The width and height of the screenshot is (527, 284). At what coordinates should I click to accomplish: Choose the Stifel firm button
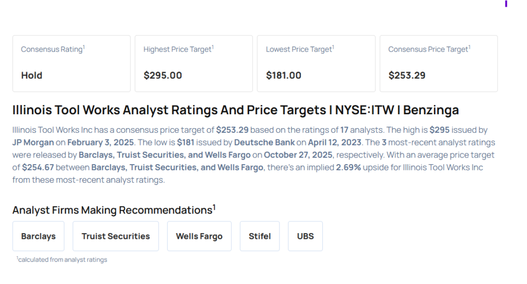point(260,236)
